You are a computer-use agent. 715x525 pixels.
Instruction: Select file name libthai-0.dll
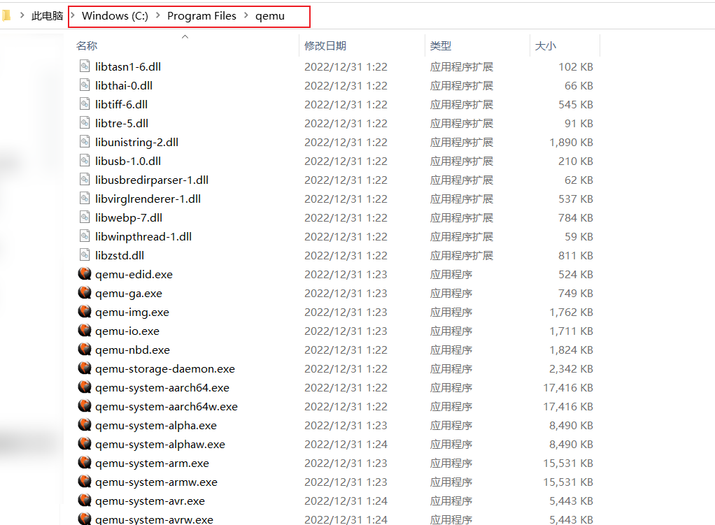pyautogui.click(x=124, y=86)
